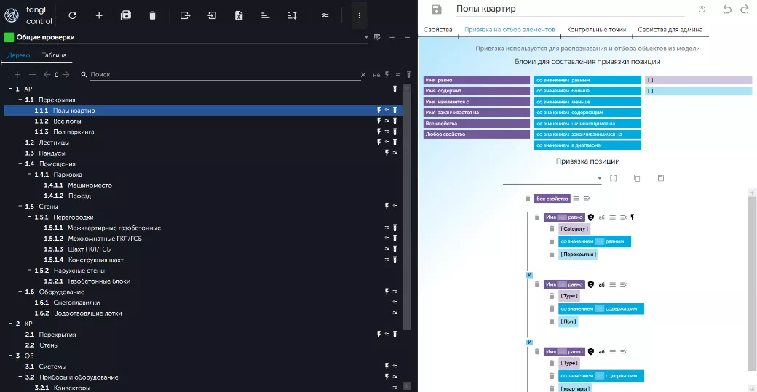Screen dimensions: 757x392
Task: Toggle the 'не' filter beside the search field
Action: click(376, 75)
